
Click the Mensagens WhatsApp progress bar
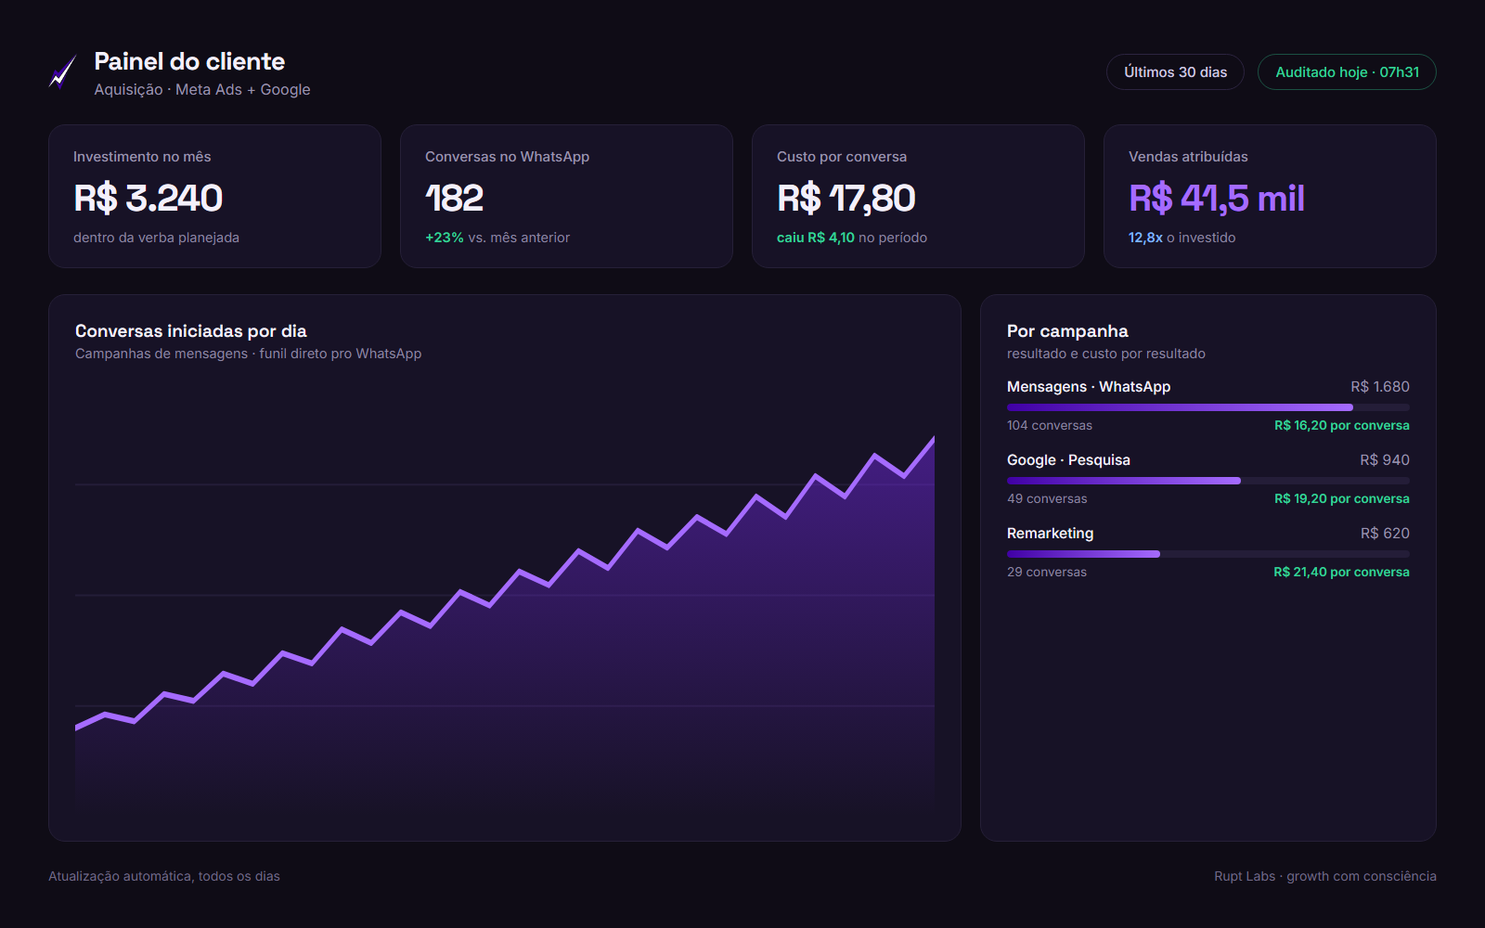(x=1208, y=407)
